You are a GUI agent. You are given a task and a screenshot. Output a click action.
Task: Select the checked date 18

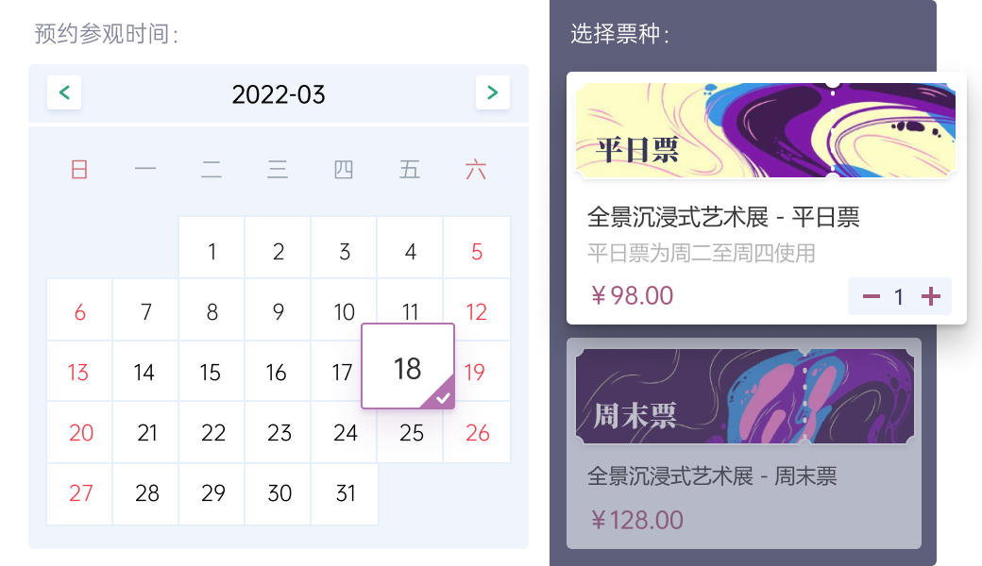408,367
